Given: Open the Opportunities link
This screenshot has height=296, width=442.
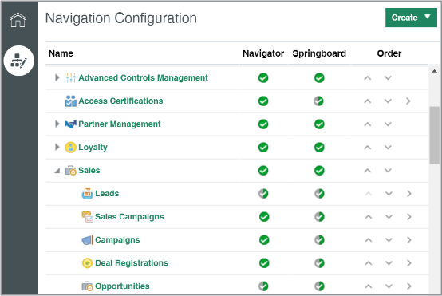Looking at the screenshot, I should coord(122,286).
